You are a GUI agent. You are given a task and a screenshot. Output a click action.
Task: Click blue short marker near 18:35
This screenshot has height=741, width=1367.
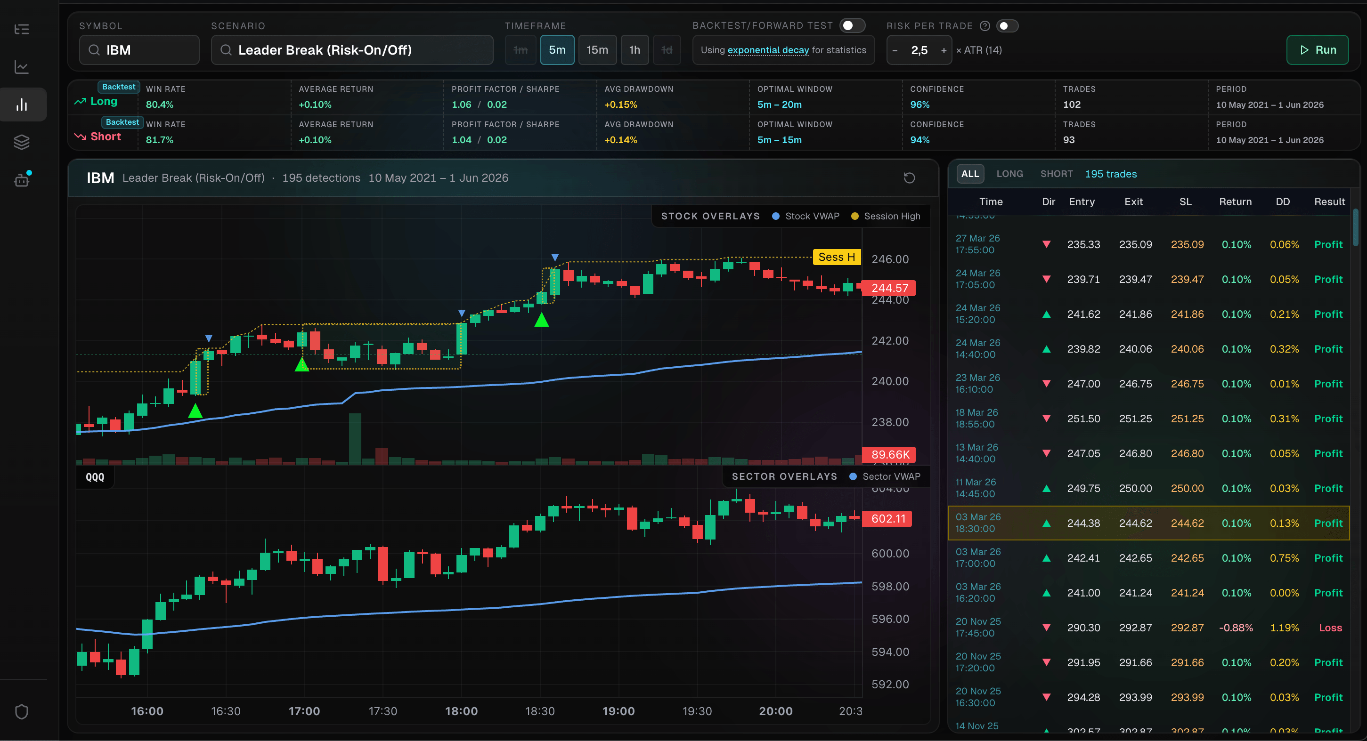click(x=554, y=257)
